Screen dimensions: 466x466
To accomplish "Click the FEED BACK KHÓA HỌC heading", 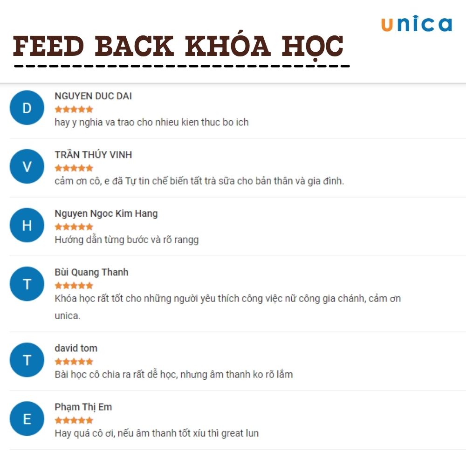I will tap(178, 47).
